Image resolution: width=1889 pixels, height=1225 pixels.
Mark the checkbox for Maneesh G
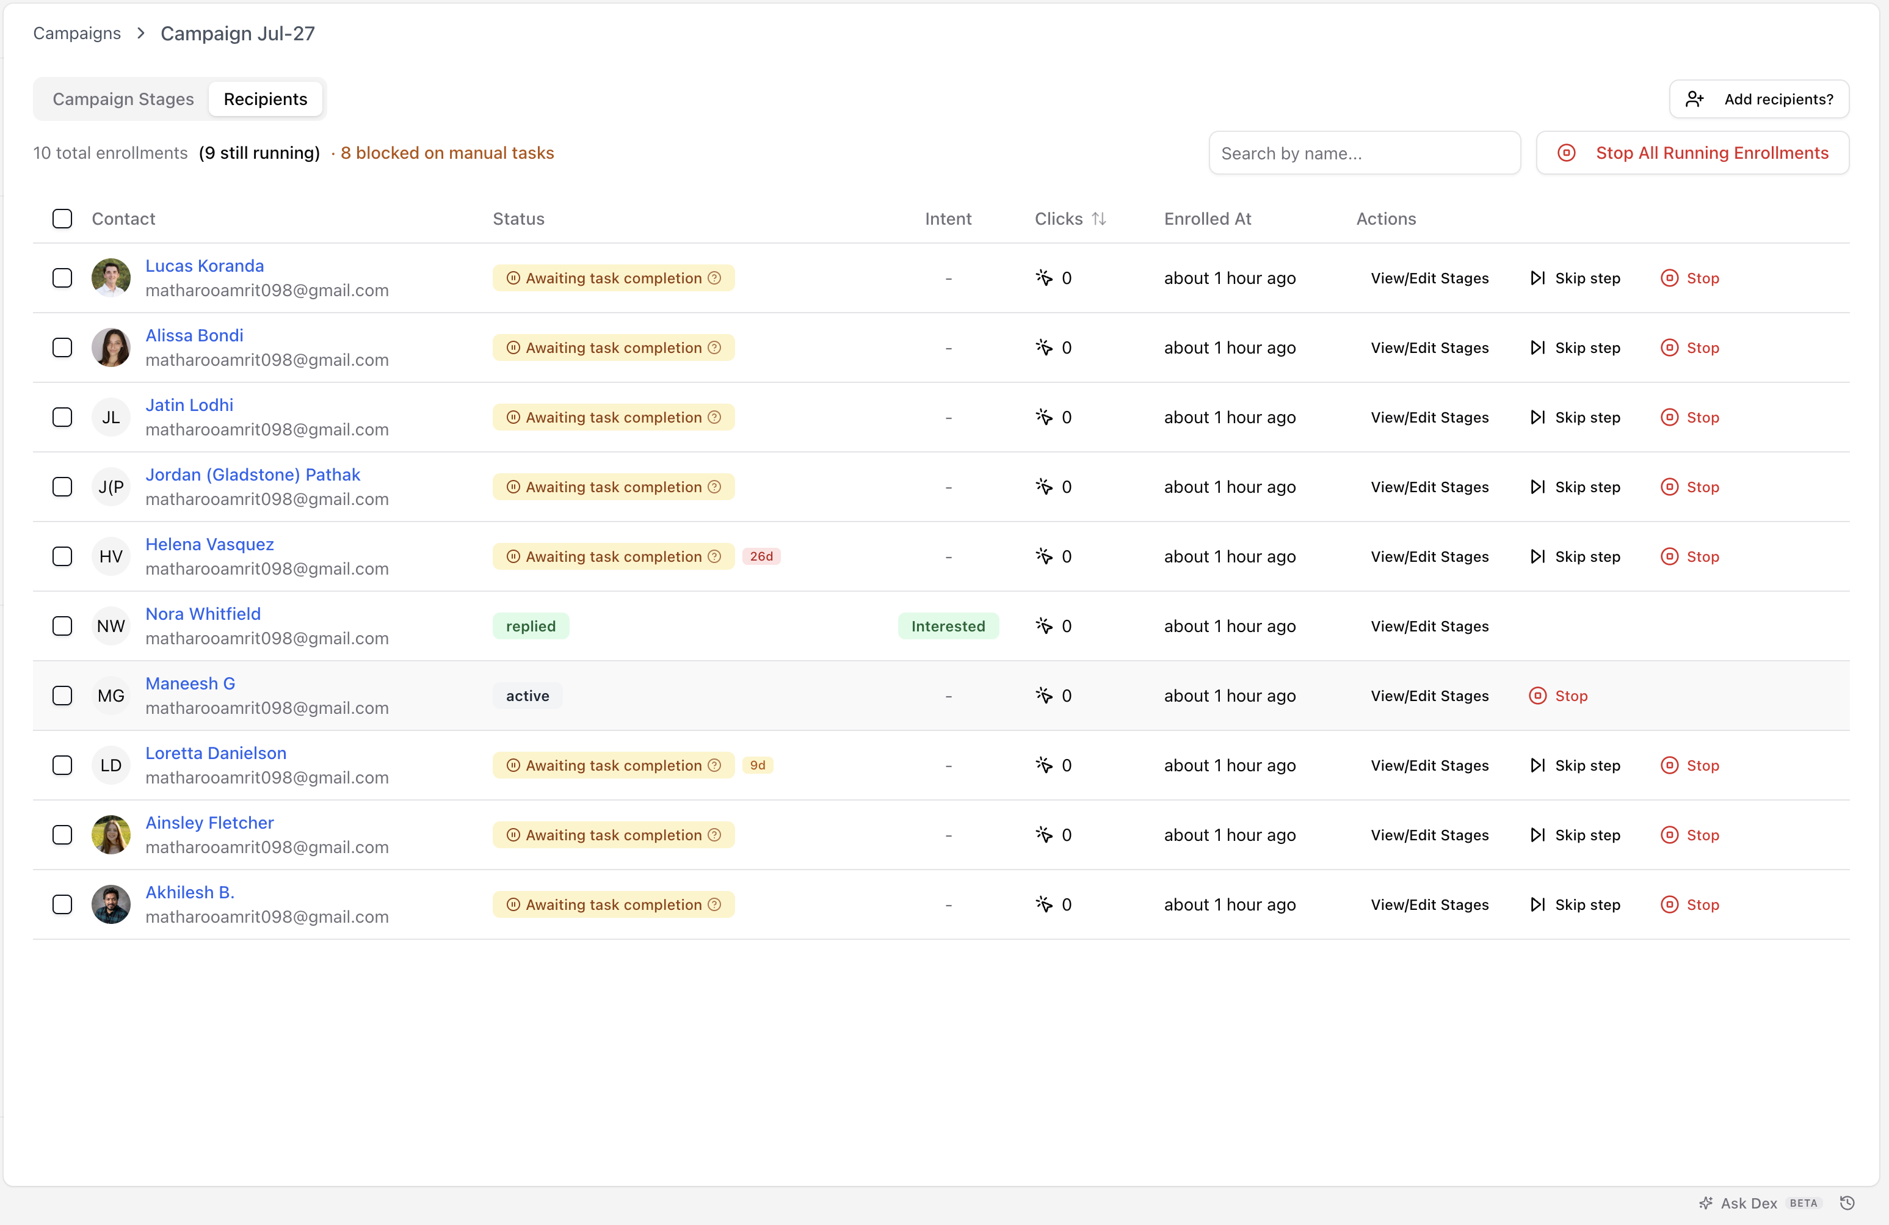[62, 696]
